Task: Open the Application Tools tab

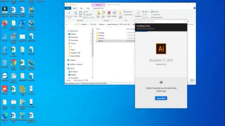Action: tap(98, 8)
